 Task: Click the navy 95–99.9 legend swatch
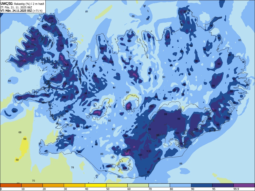click(x=223, y=185)
